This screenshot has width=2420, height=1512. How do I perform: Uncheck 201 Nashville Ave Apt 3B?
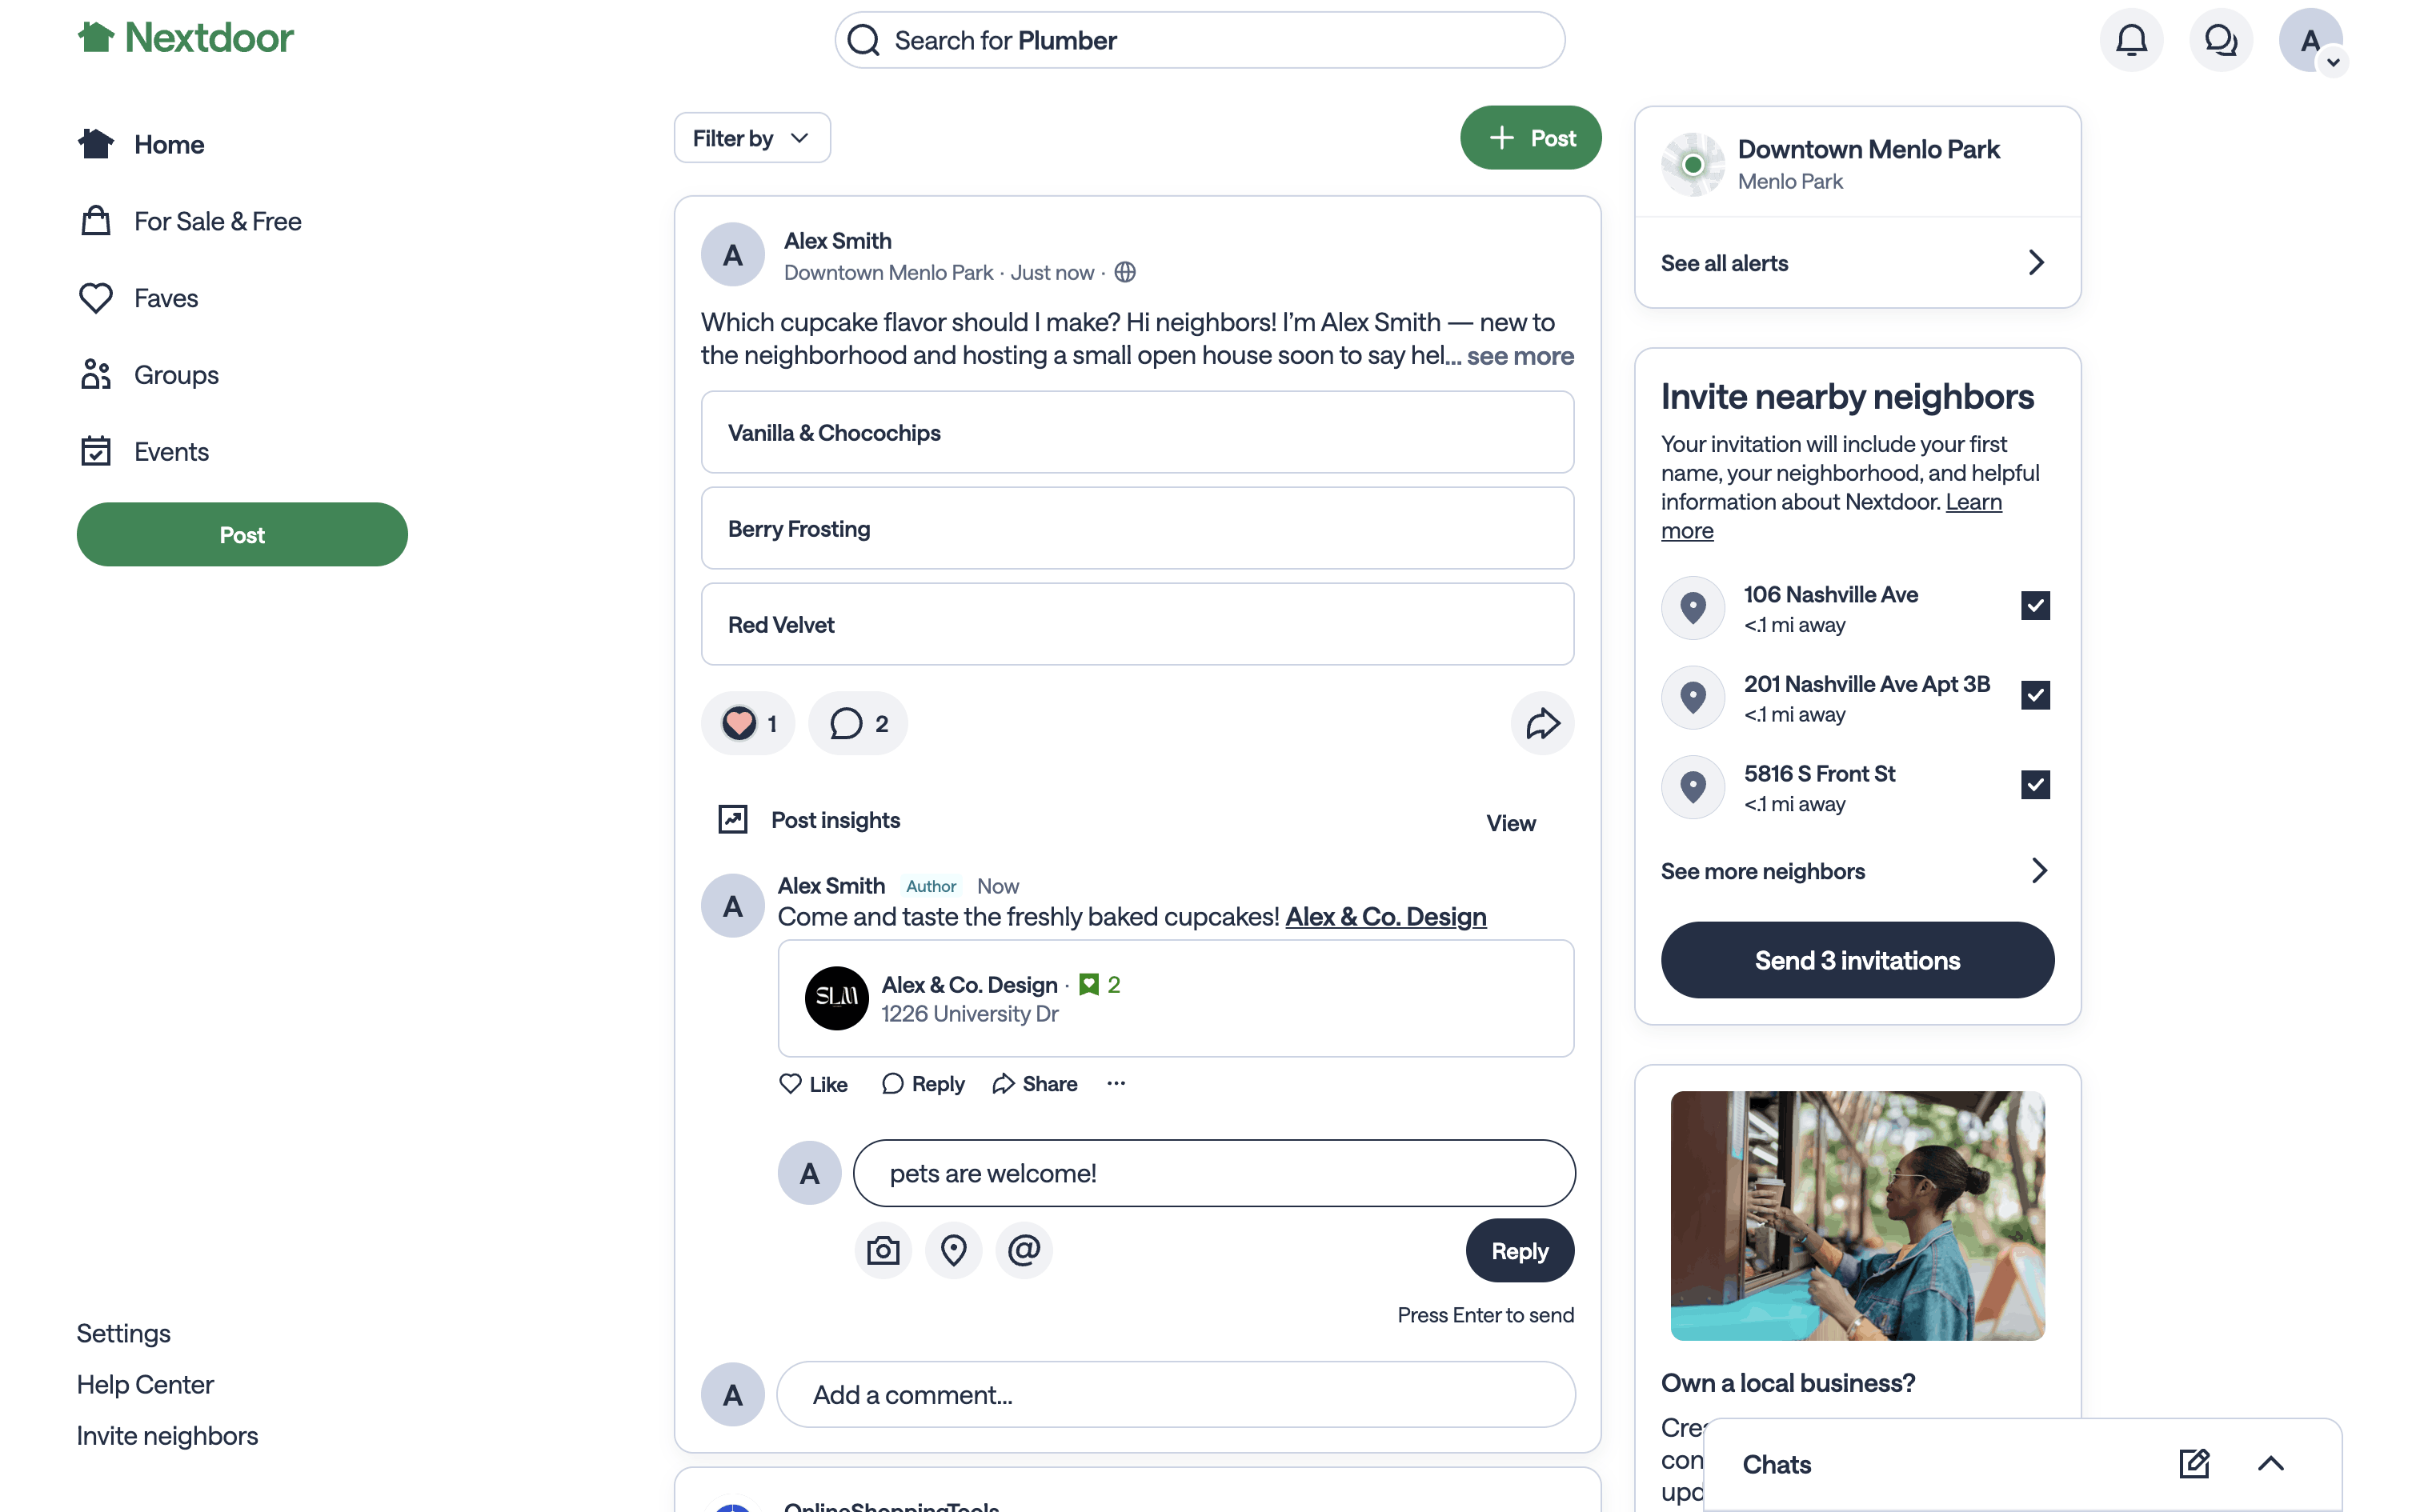(2035, 695)
